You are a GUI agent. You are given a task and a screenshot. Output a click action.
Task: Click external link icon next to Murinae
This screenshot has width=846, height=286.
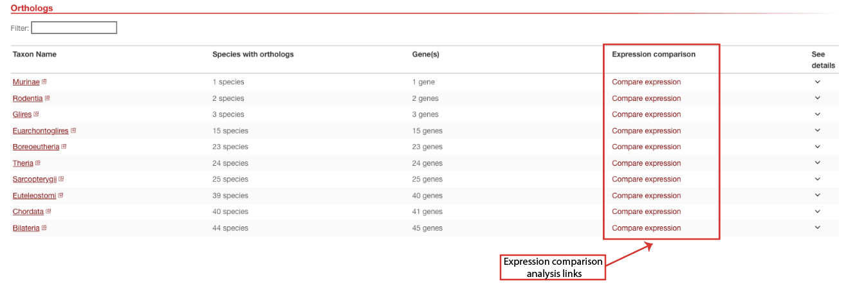pos(44,82)
